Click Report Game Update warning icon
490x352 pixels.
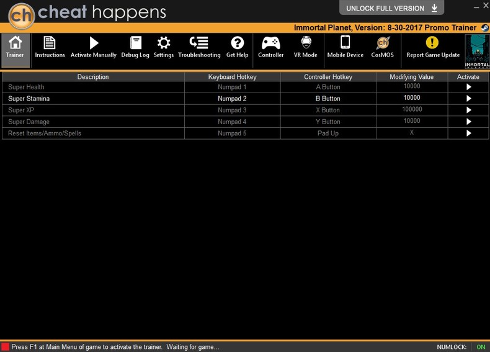(432, 43)
